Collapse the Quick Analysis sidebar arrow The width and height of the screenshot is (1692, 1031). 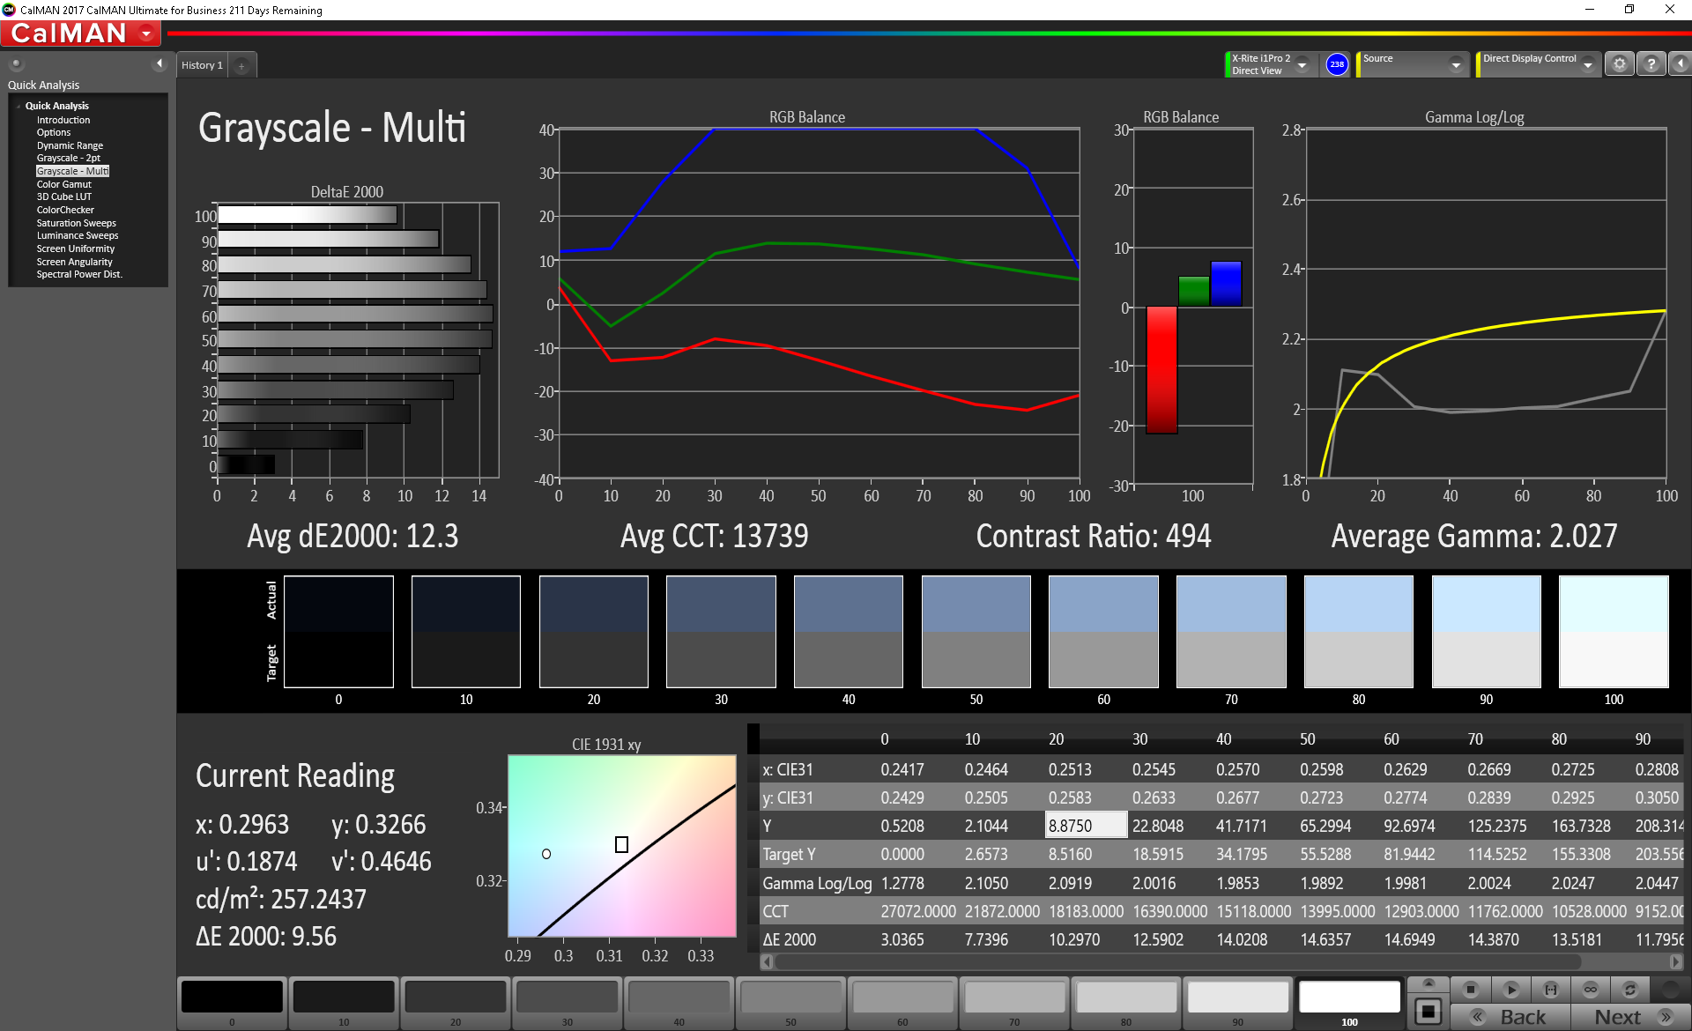coord(159,63)
